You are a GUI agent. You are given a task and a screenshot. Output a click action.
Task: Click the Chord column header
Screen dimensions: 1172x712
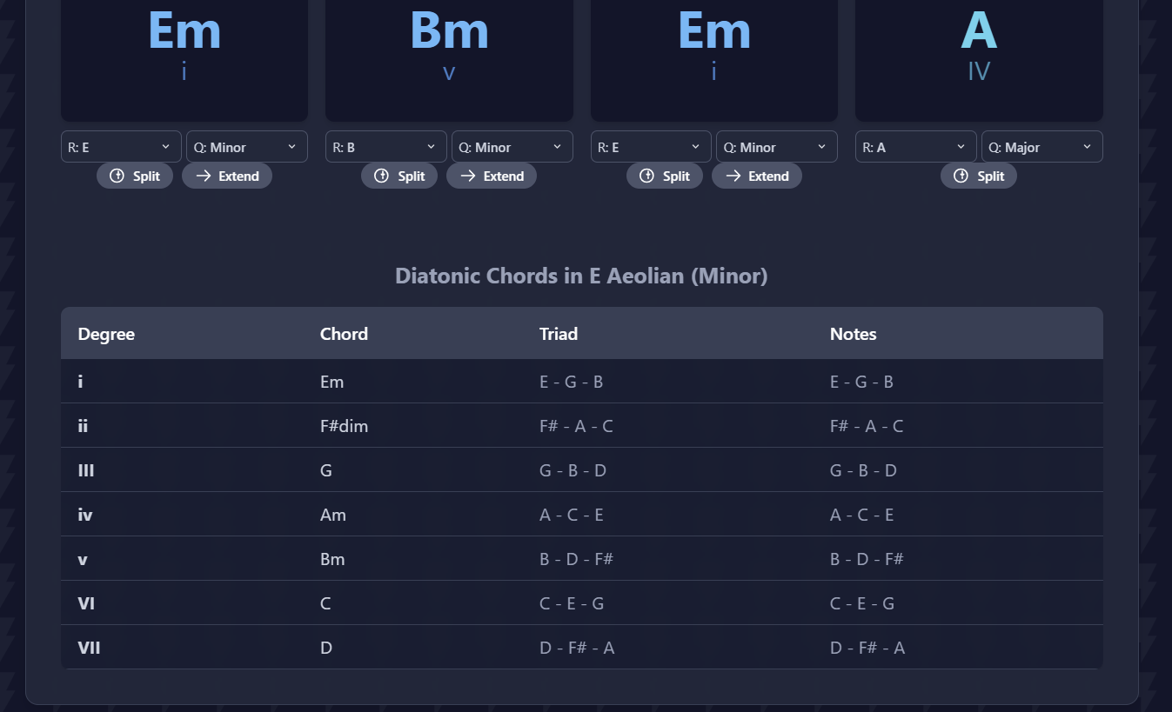coord(344,334)
